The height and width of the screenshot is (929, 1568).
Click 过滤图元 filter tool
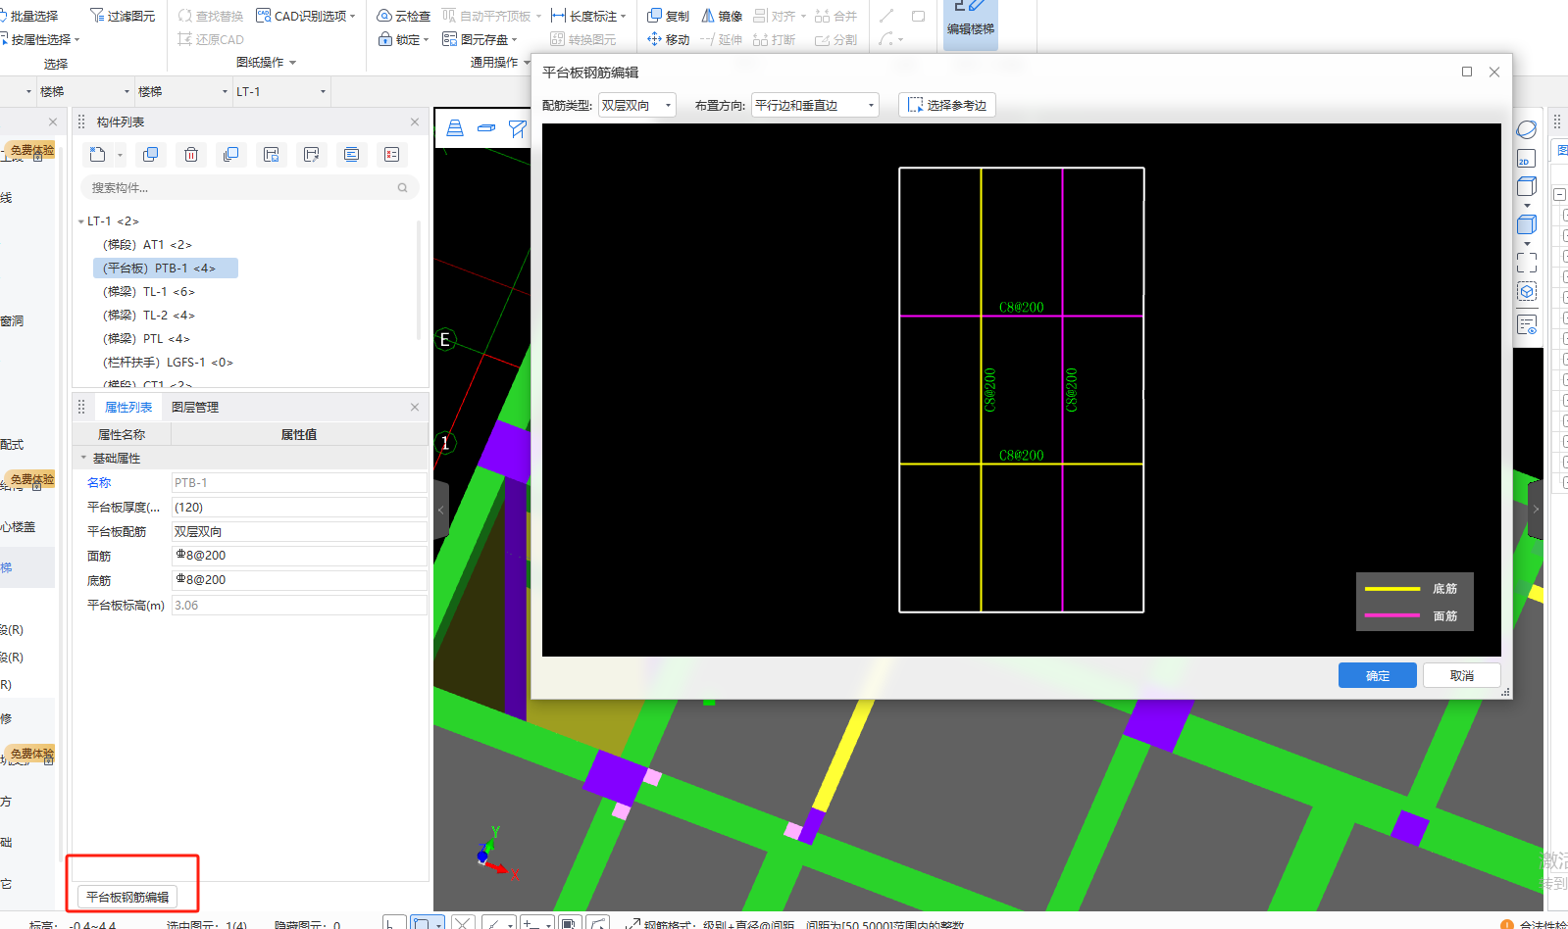(123, 16)
